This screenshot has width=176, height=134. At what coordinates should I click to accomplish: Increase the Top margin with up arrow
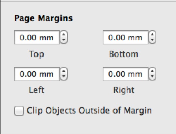(x=64, y=34)
